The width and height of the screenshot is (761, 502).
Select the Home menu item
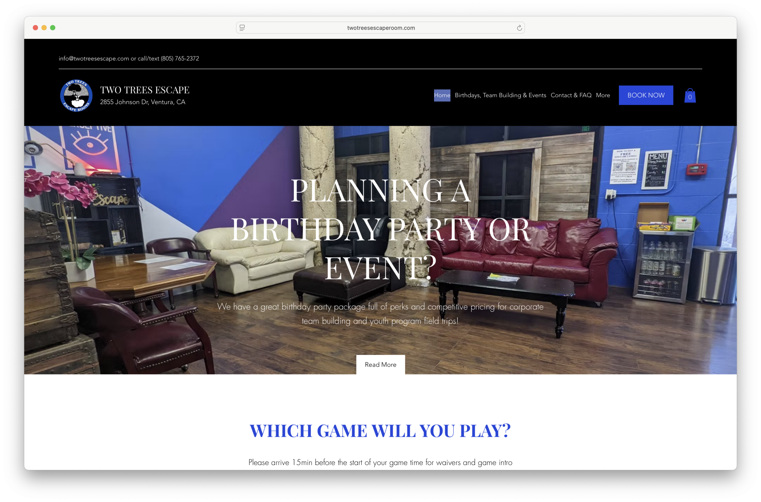(x=442, y=95)
